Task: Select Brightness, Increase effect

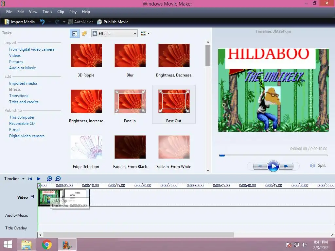Action: click(x=86, y=106)
